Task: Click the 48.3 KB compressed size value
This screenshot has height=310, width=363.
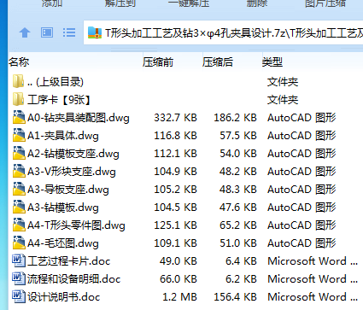Action: pyautogui.click(x=238, y=190)
